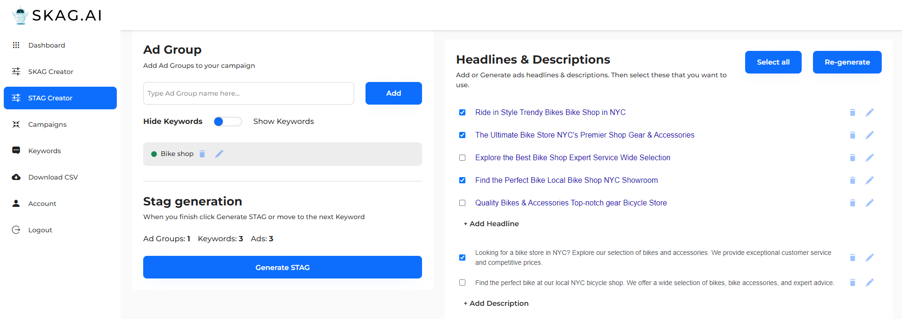Click the Generate STAG button
902x319 pixels.
click(x=283, y=267)
